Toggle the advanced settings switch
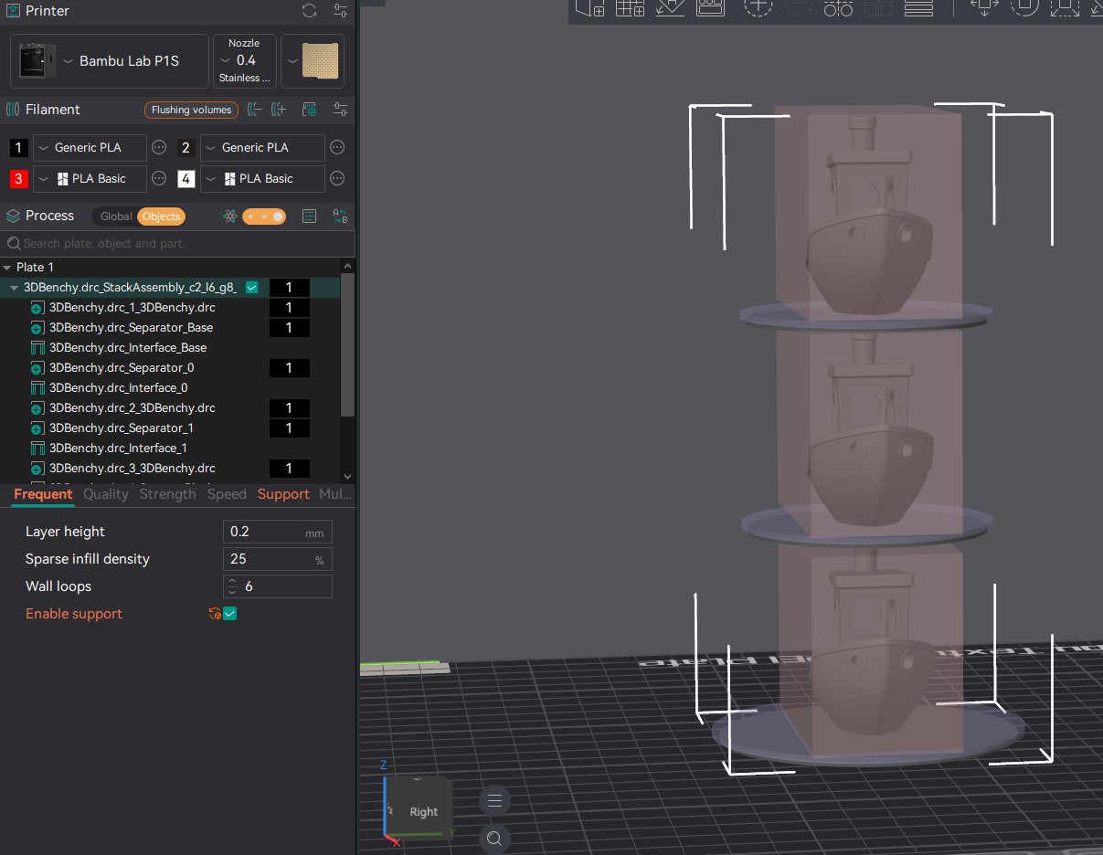This screenshot has width=1103, height=855. [264, 216]
